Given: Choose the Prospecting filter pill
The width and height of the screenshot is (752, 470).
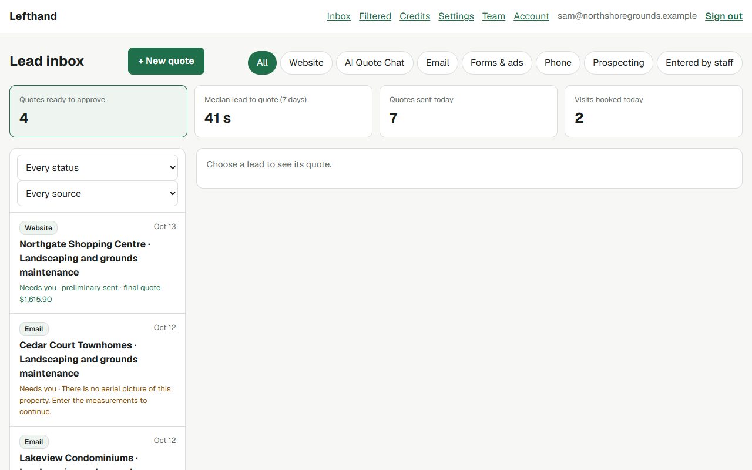Looking at the screenshot, I should pyautogui.click(x=619, y=63).
